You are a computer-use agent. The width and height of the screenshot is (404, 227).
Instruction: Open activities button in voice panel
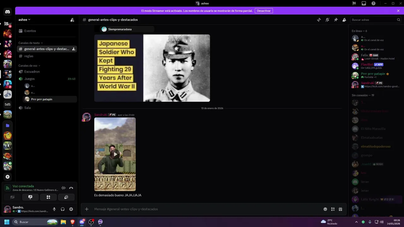[48, 197]
